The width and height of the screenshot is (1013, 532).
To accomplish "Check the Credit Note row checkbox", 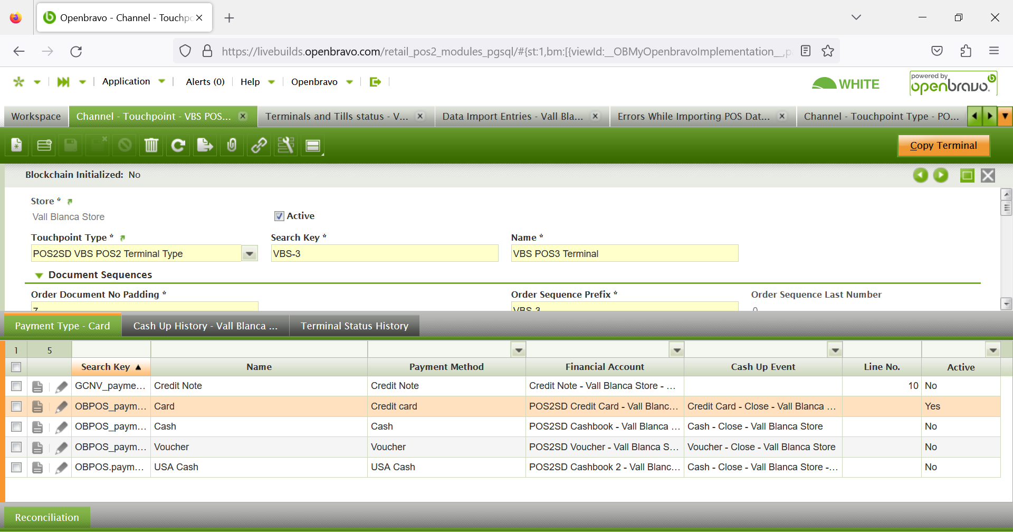I will (16, 386).
